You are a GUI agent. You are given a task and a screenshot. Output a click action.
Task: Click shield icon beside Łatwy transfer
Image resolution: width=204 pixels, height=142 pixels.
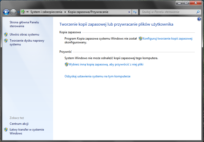[x=6, y=130]
